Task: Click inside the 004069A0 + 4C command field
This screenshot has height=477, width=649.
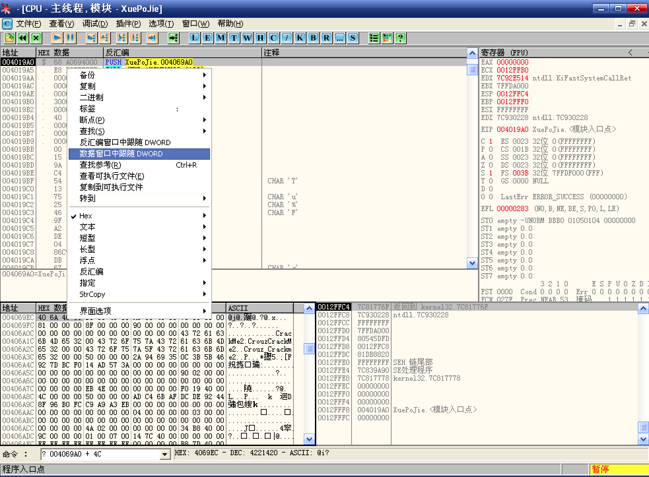Action: pyautogui.click(x=99, y=454)
